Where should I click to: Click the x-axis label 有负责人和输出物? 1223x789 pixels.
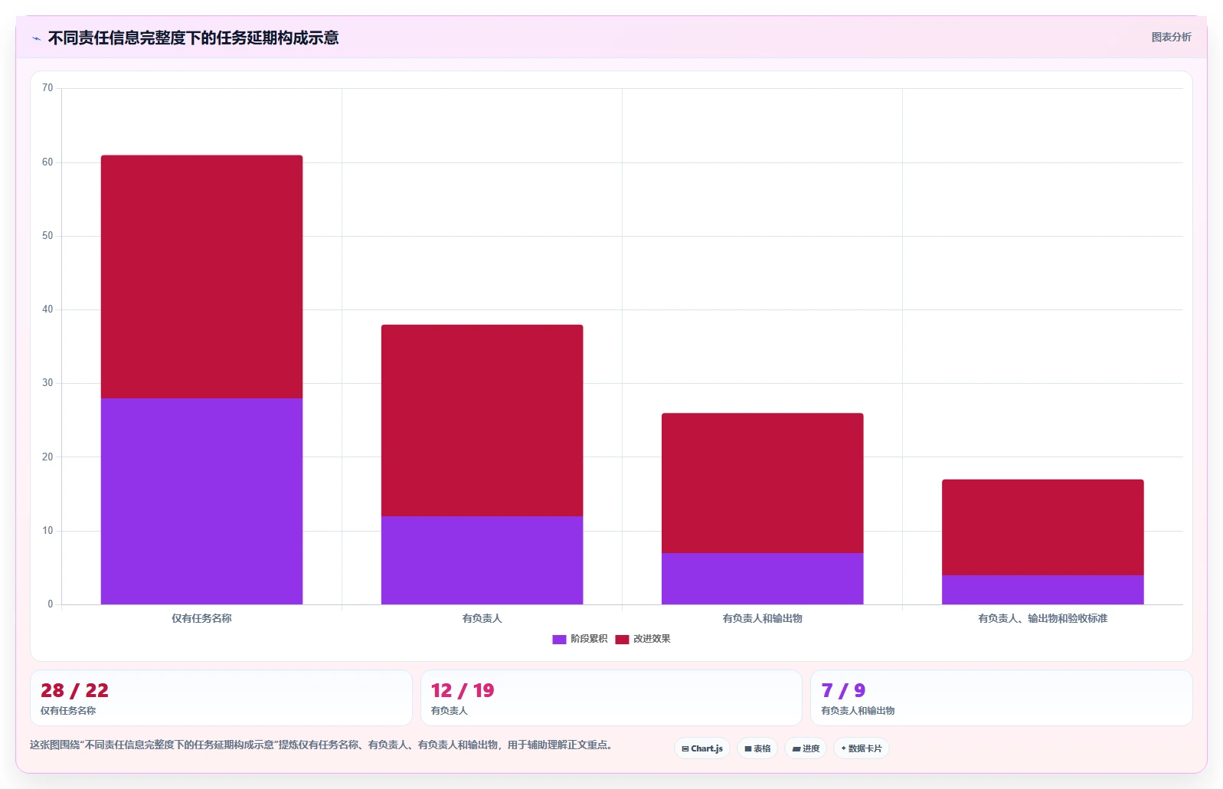[x=762, y=618]
